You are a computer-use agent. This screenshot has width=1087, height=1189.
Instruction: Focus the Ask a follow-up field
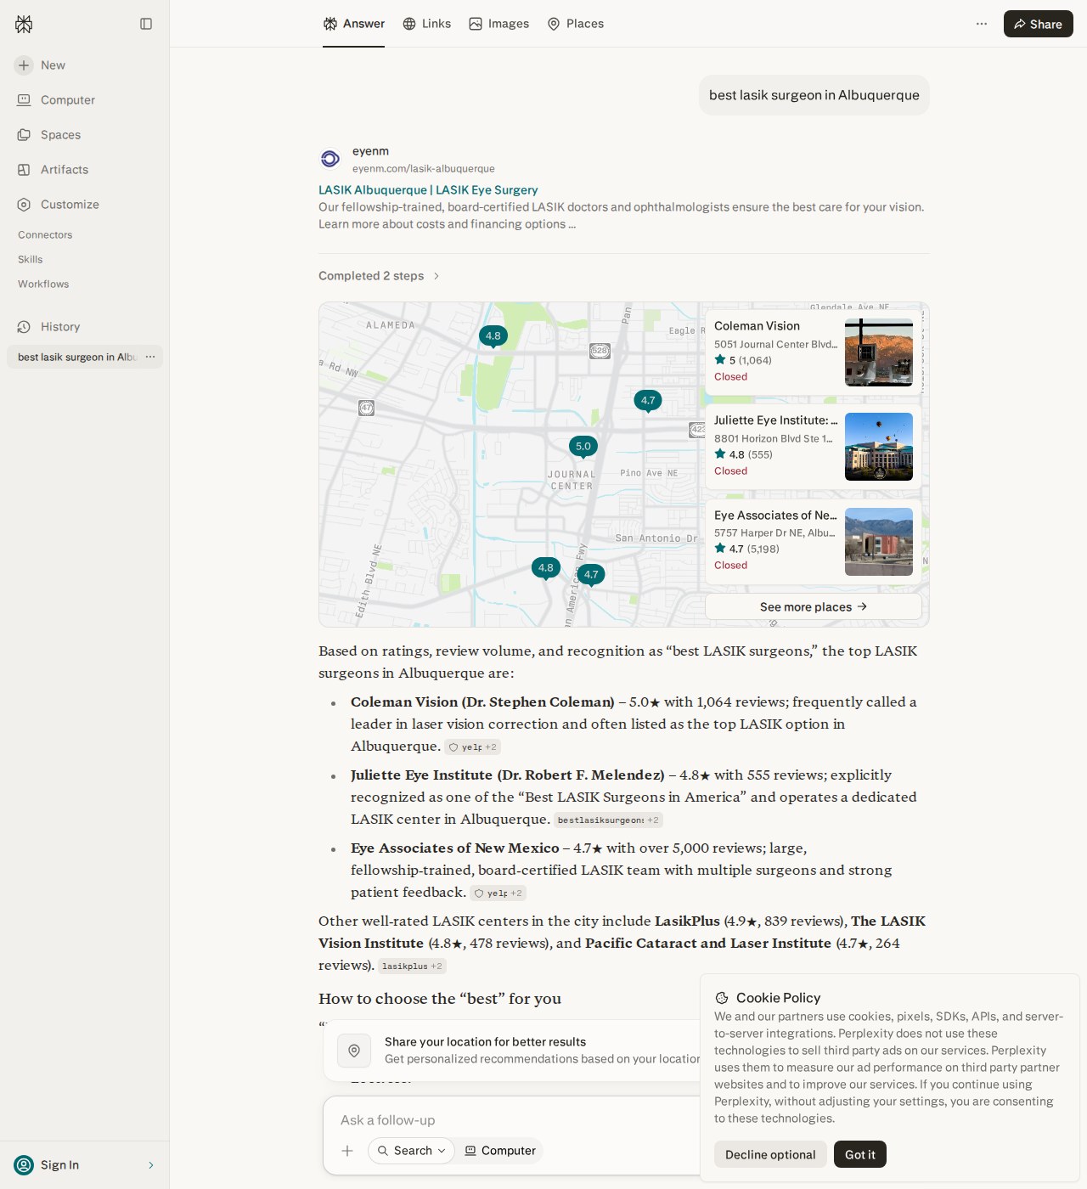(x=510, y=1120)
